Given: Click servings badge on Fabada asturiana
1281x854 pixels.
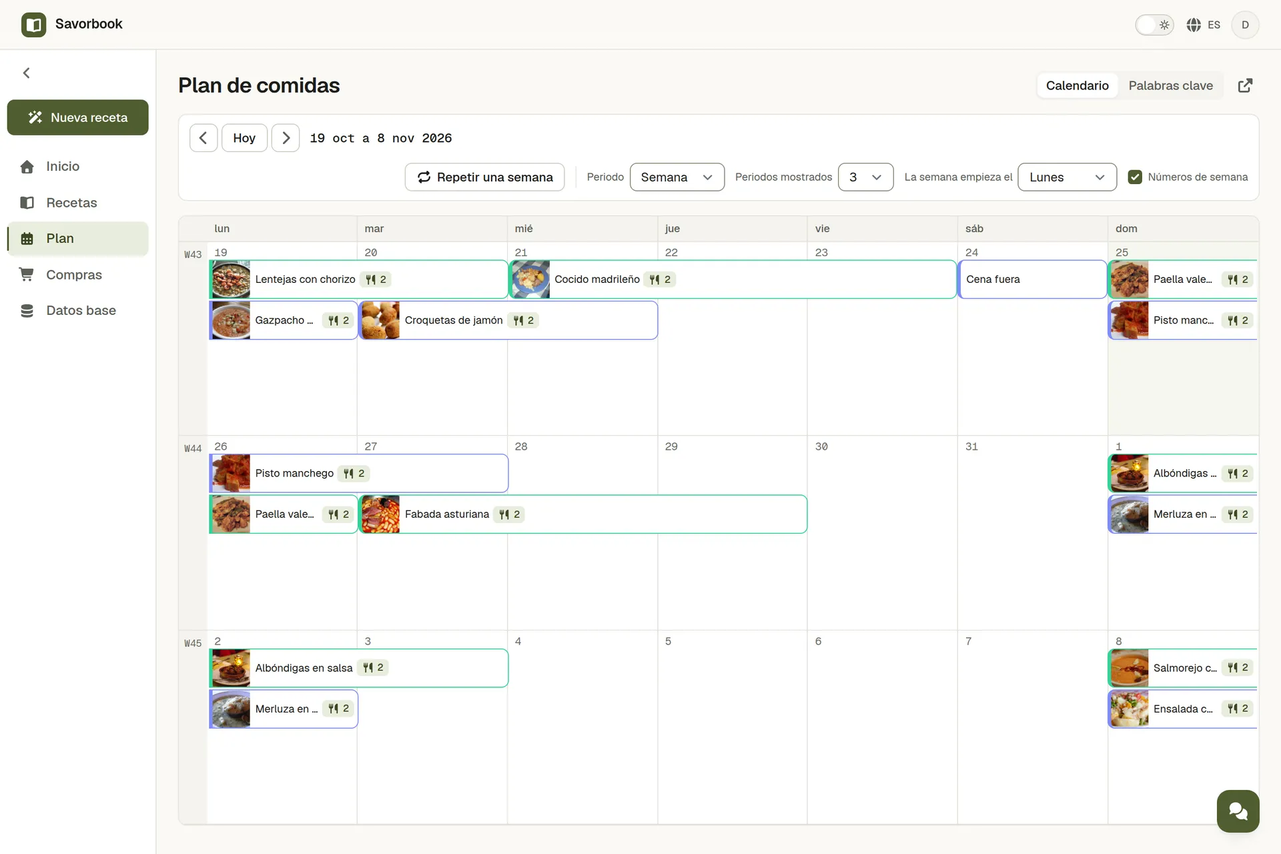Looking at the screenshot, I should click(x=510, y=514).
